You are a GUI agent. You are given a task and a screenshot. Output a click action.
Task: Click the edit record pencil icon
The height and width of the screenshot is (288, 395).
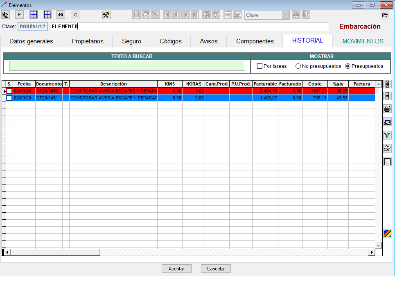coord(146,15)
